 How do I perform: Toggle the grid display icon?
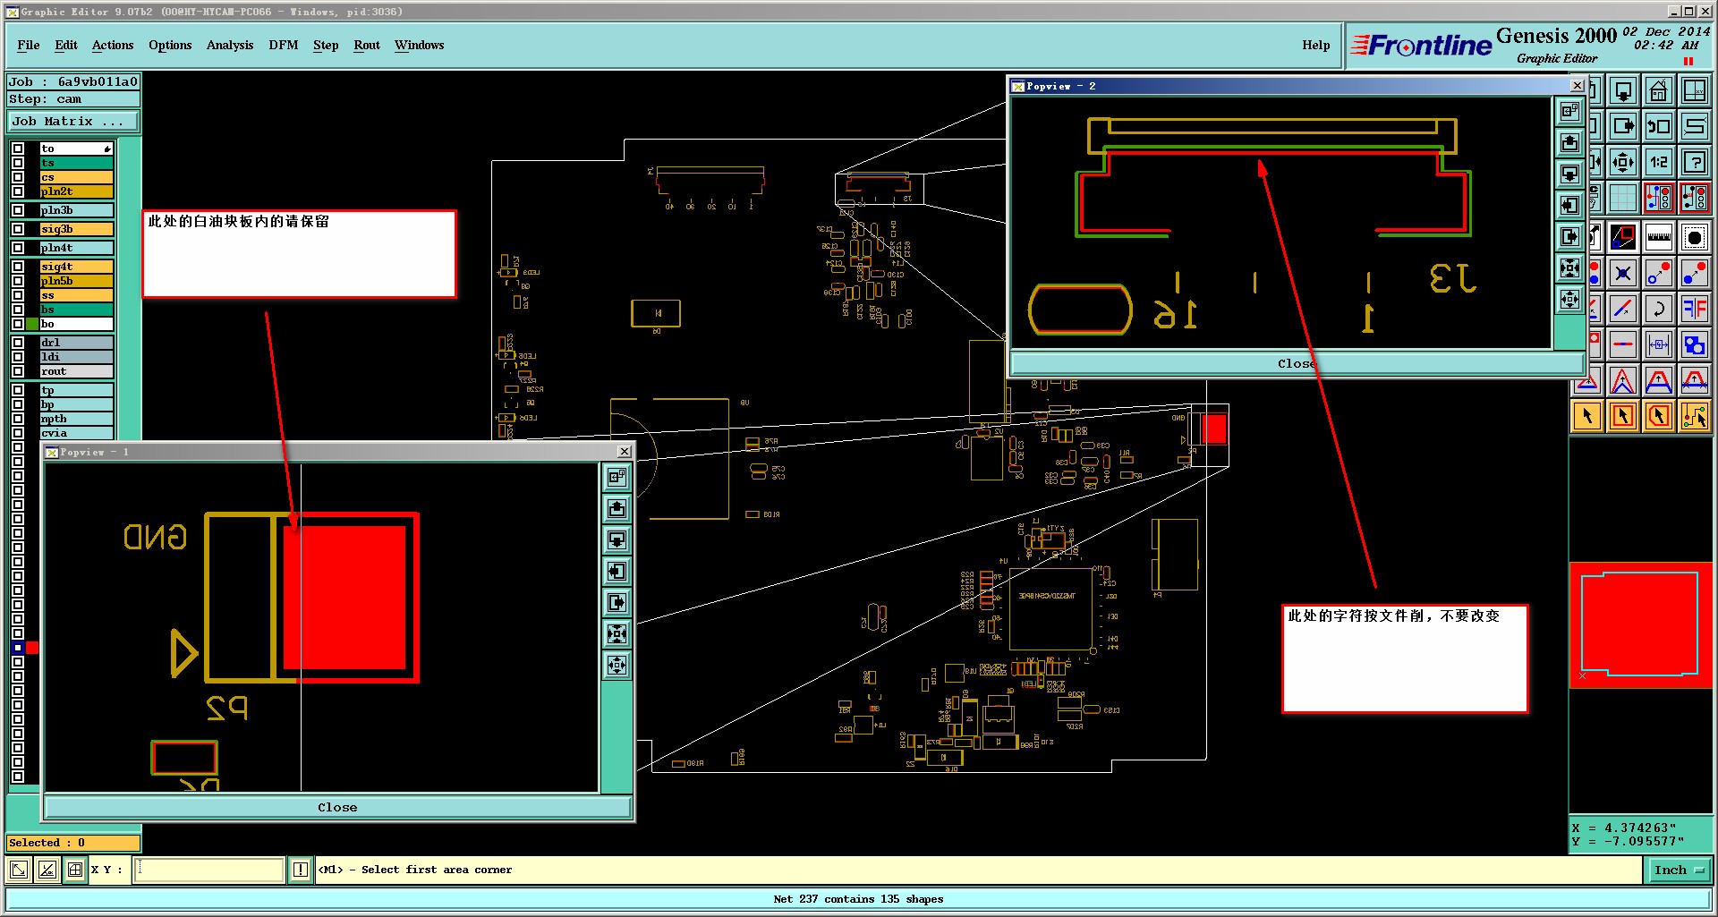click(x=1623, y=198)
